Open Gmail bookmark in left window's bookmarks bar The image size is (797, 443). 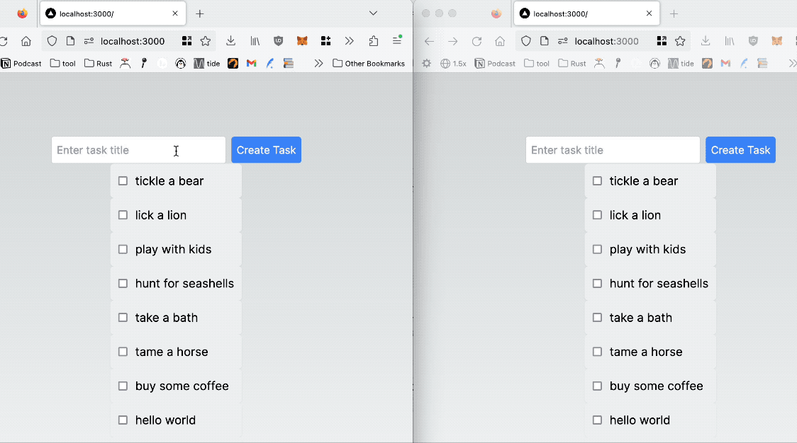click(x=251, y=64)
